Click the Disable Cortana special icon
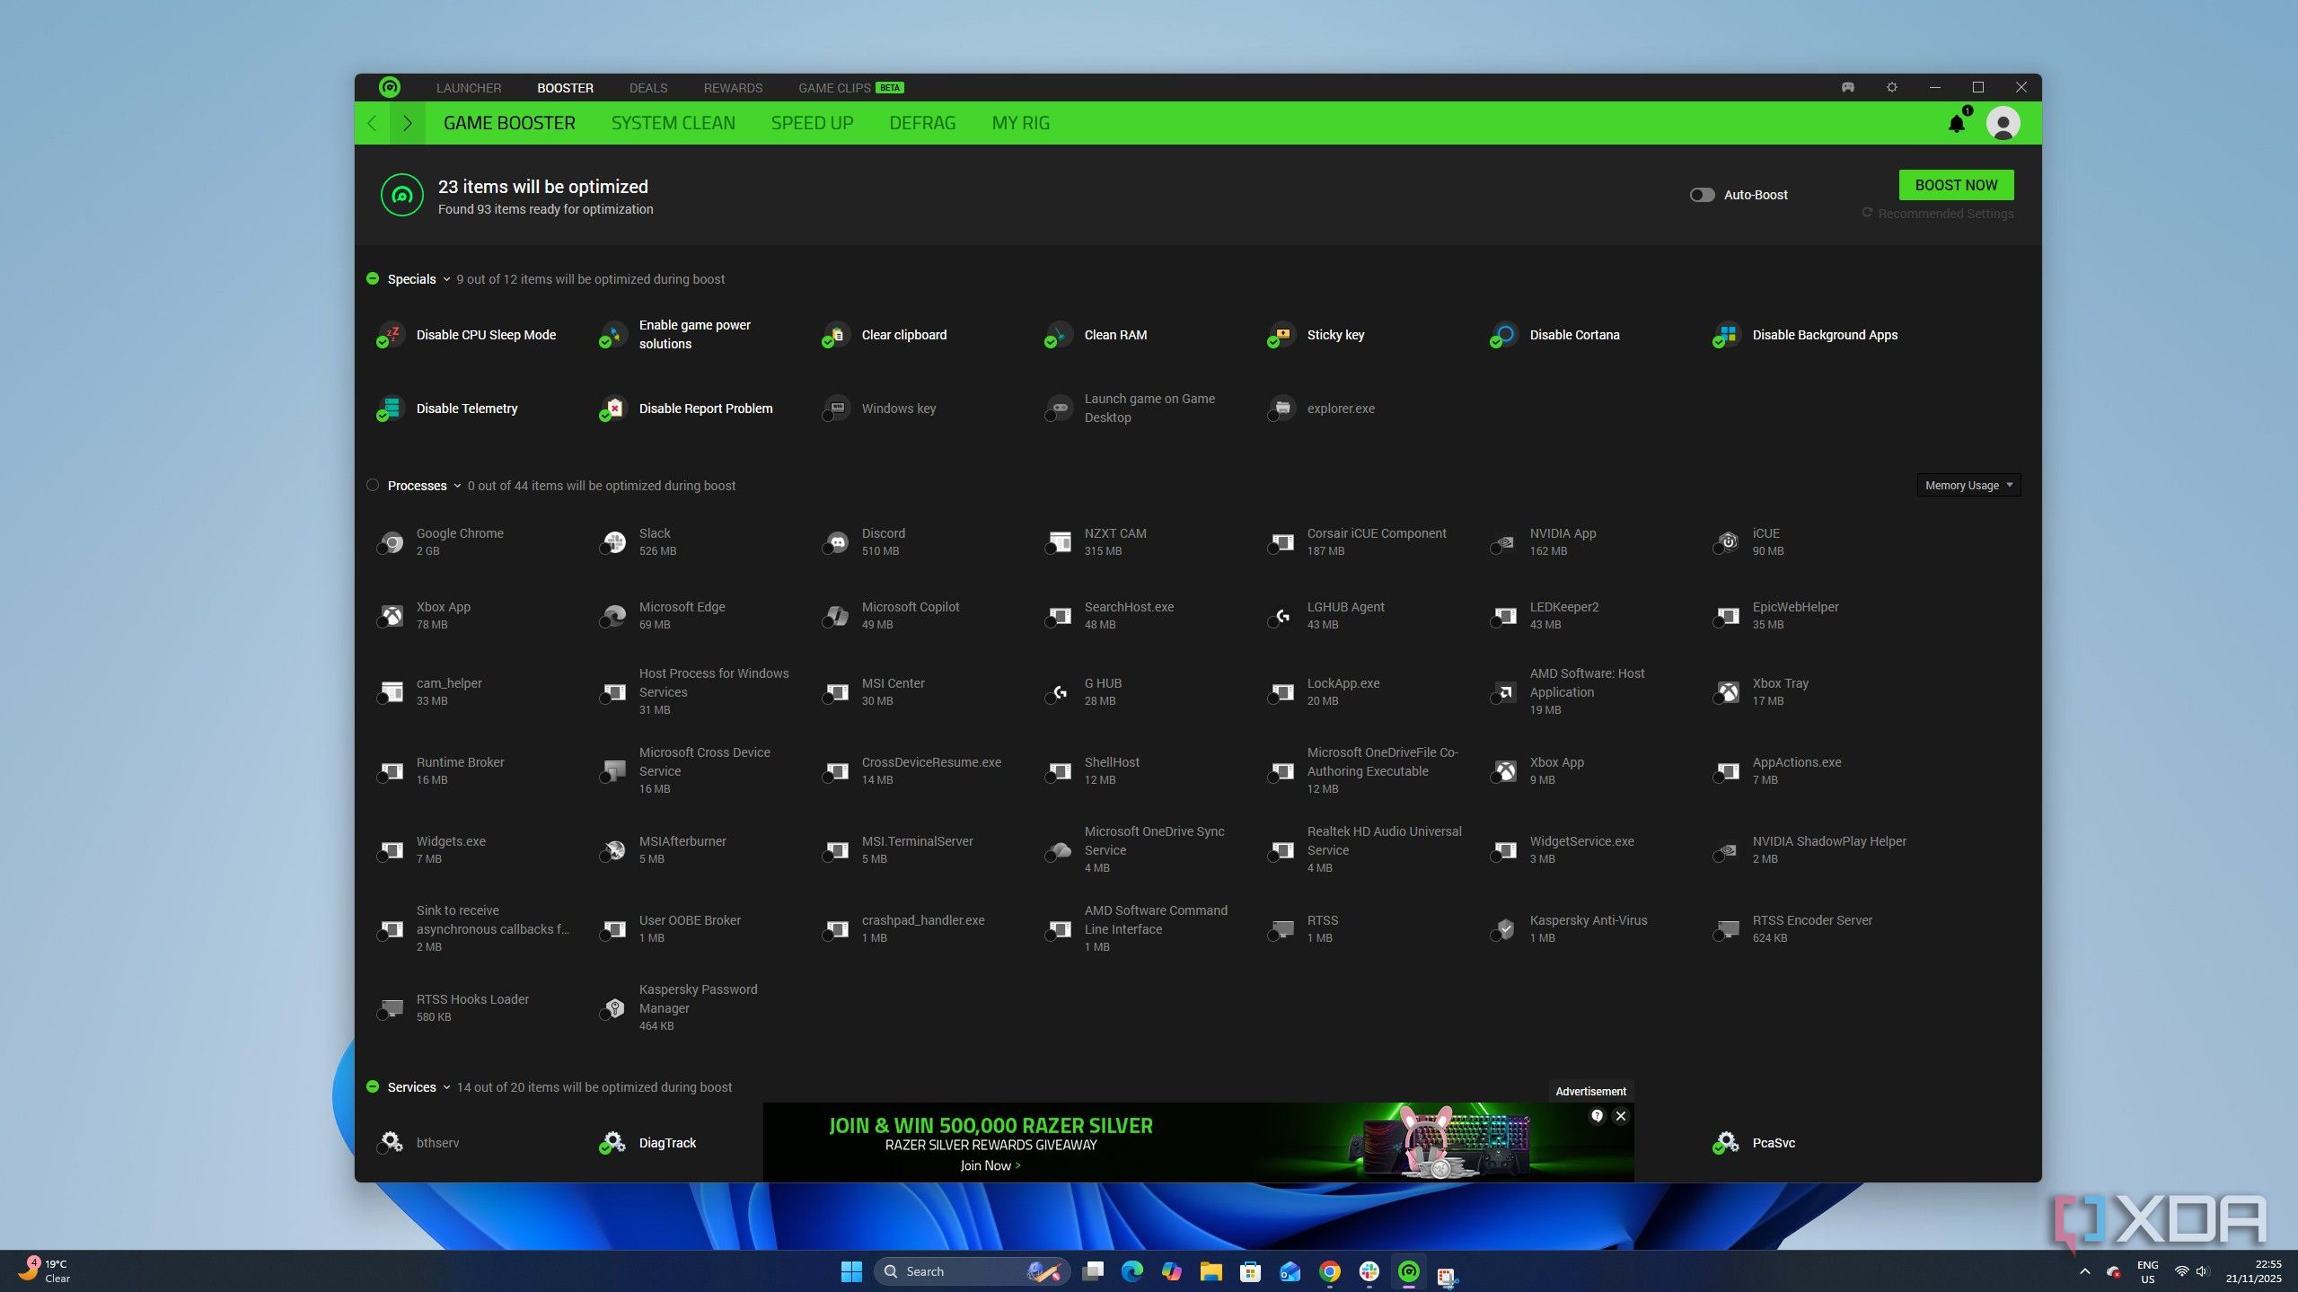This screenshot has width=2298, height=1292. point(1504,335)
